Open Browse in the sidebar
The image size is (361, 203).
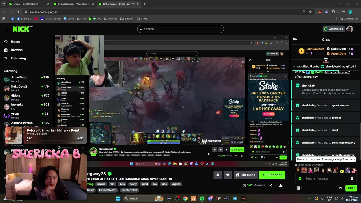pos(13,50)
